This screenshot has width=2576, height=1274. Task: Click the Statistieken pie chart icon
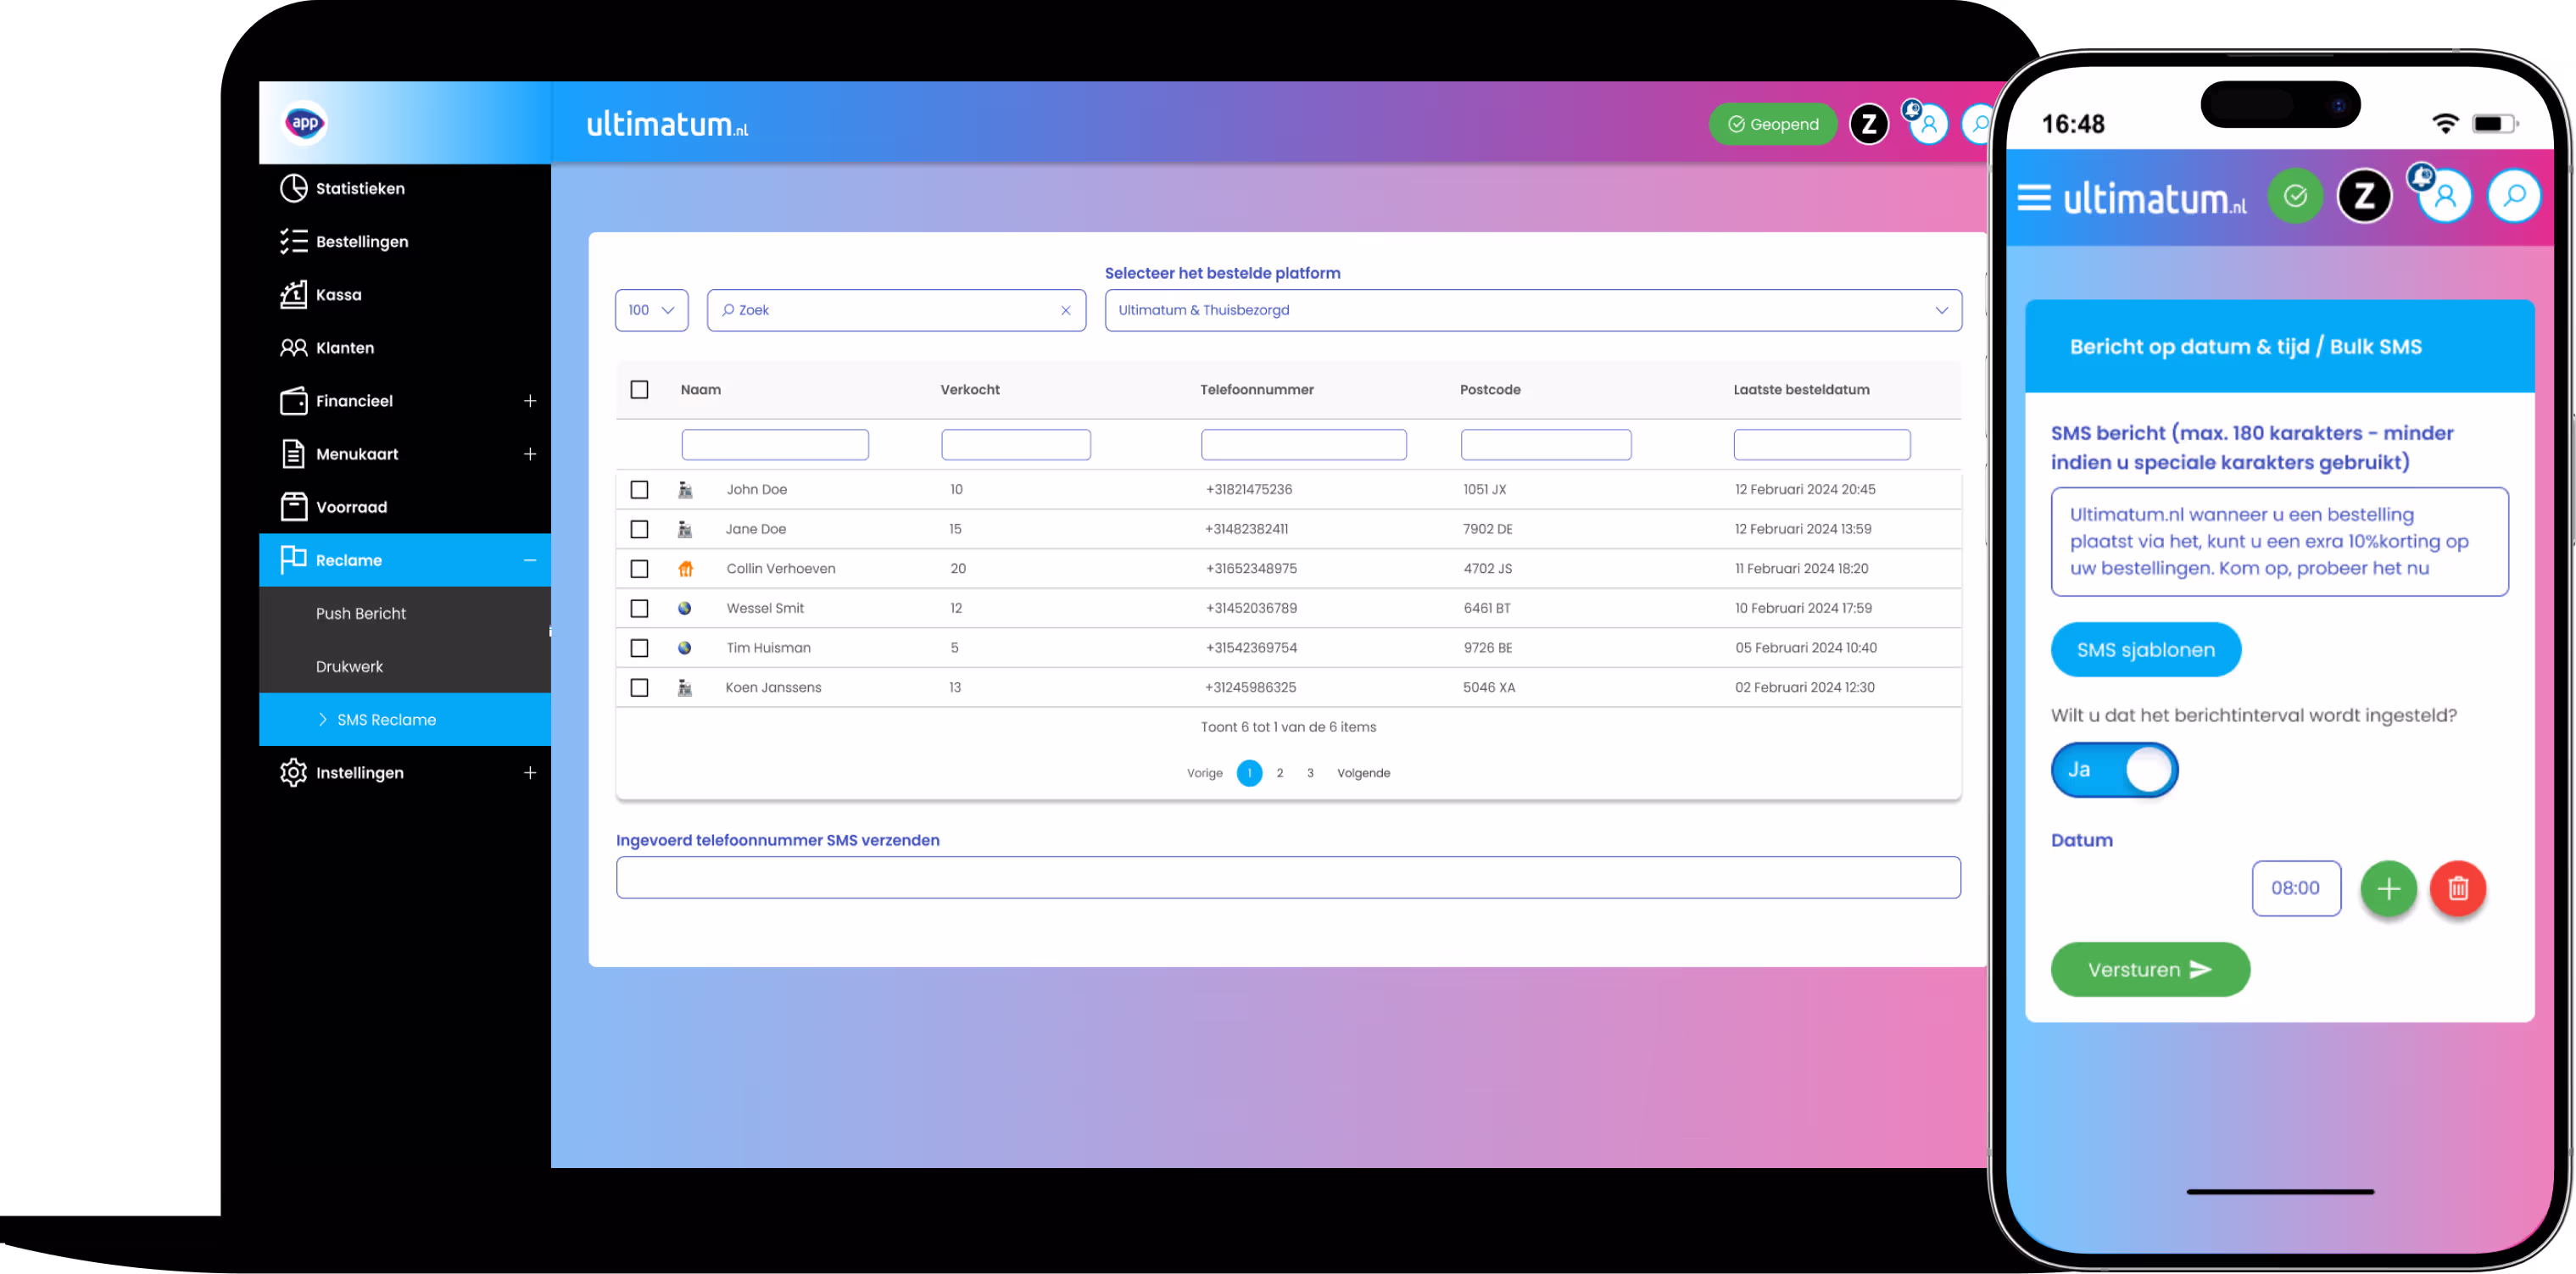pyautogui.click(x=293, y=188)
